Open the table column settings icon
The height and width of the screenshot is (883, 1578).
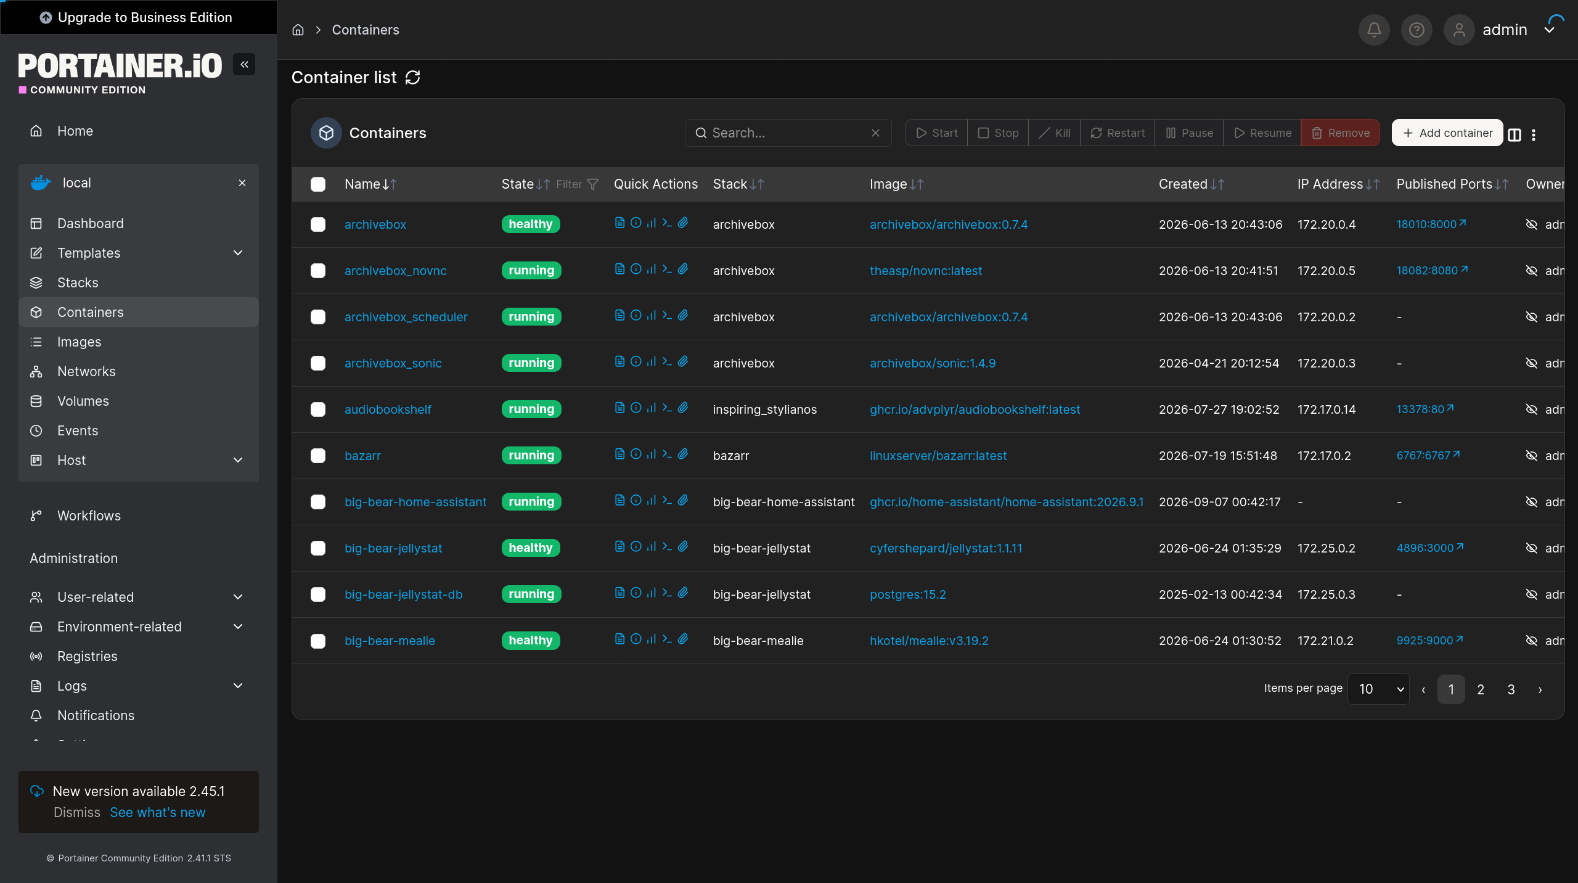click(1515, 134)
